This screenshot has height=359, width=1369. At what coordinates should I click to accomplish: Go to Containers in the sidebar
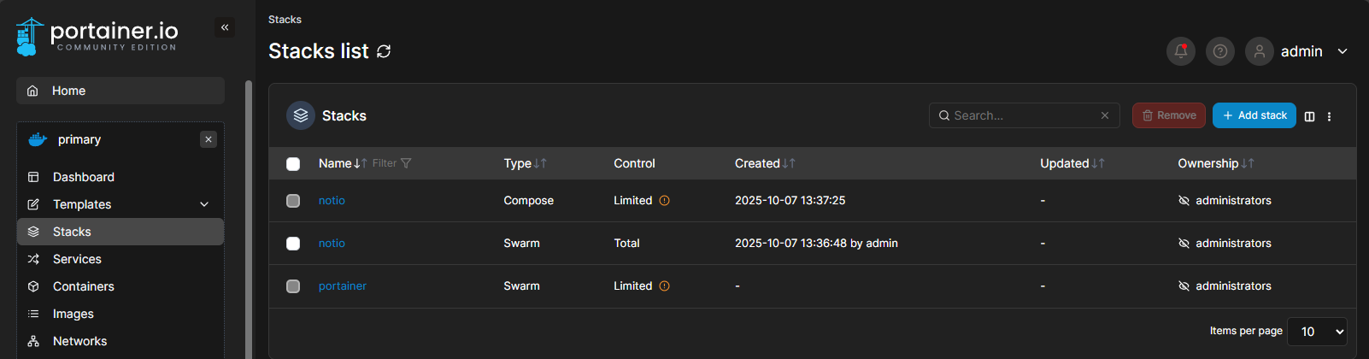tap(83, 286)
